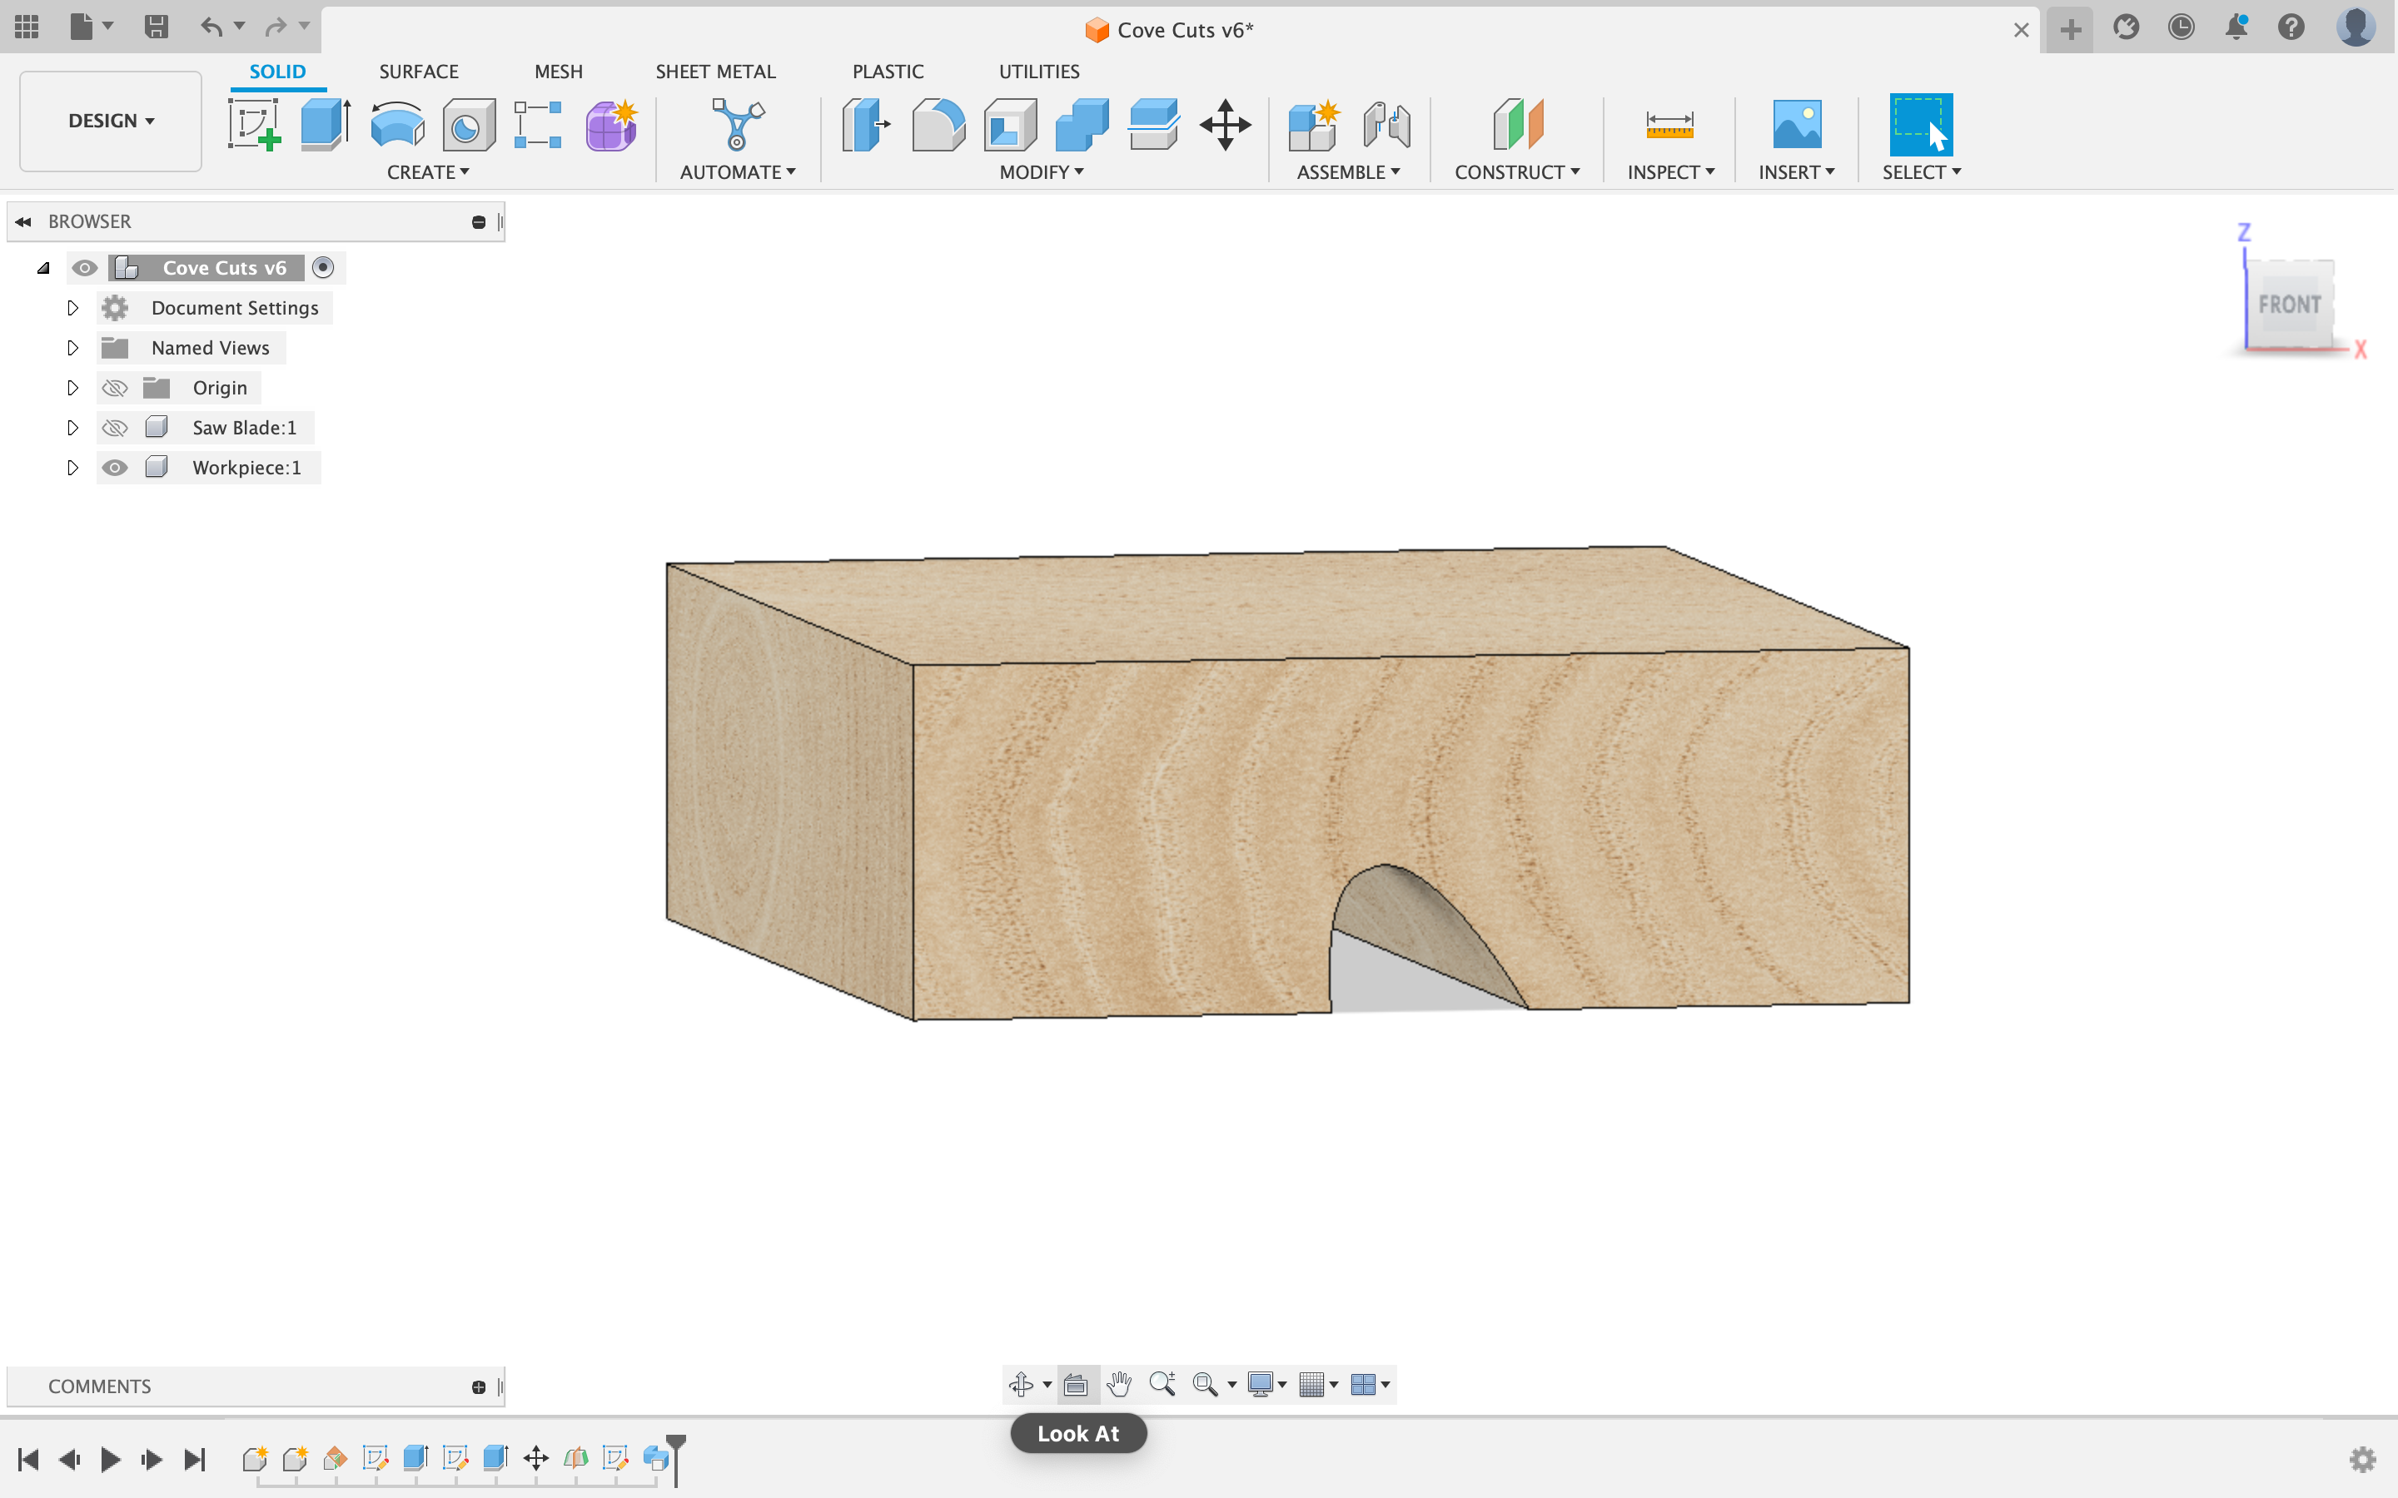The width and height of the screenshot is (2398, 1498).
Task: Select the Create Sketch tool
Action: 254,125
